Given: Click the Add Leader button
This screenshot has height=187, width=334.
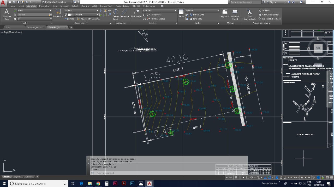Looking at the screenshot, I should pos(156,15).
